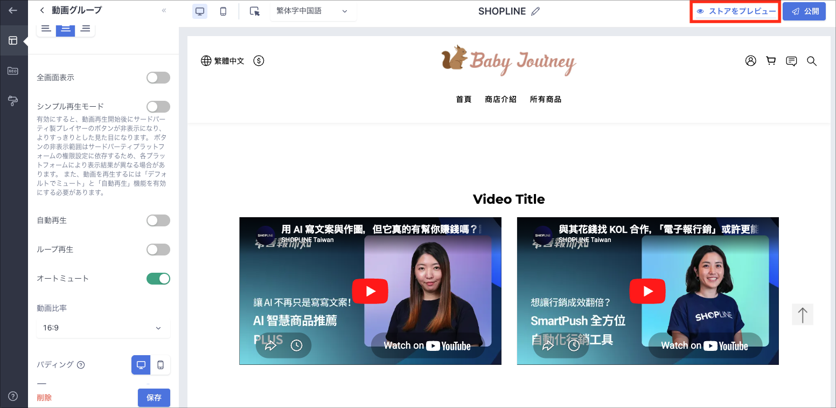Open 商店介紹 in store navigation
The height and width of the screenshot is (408, 836).
(500, 99)
